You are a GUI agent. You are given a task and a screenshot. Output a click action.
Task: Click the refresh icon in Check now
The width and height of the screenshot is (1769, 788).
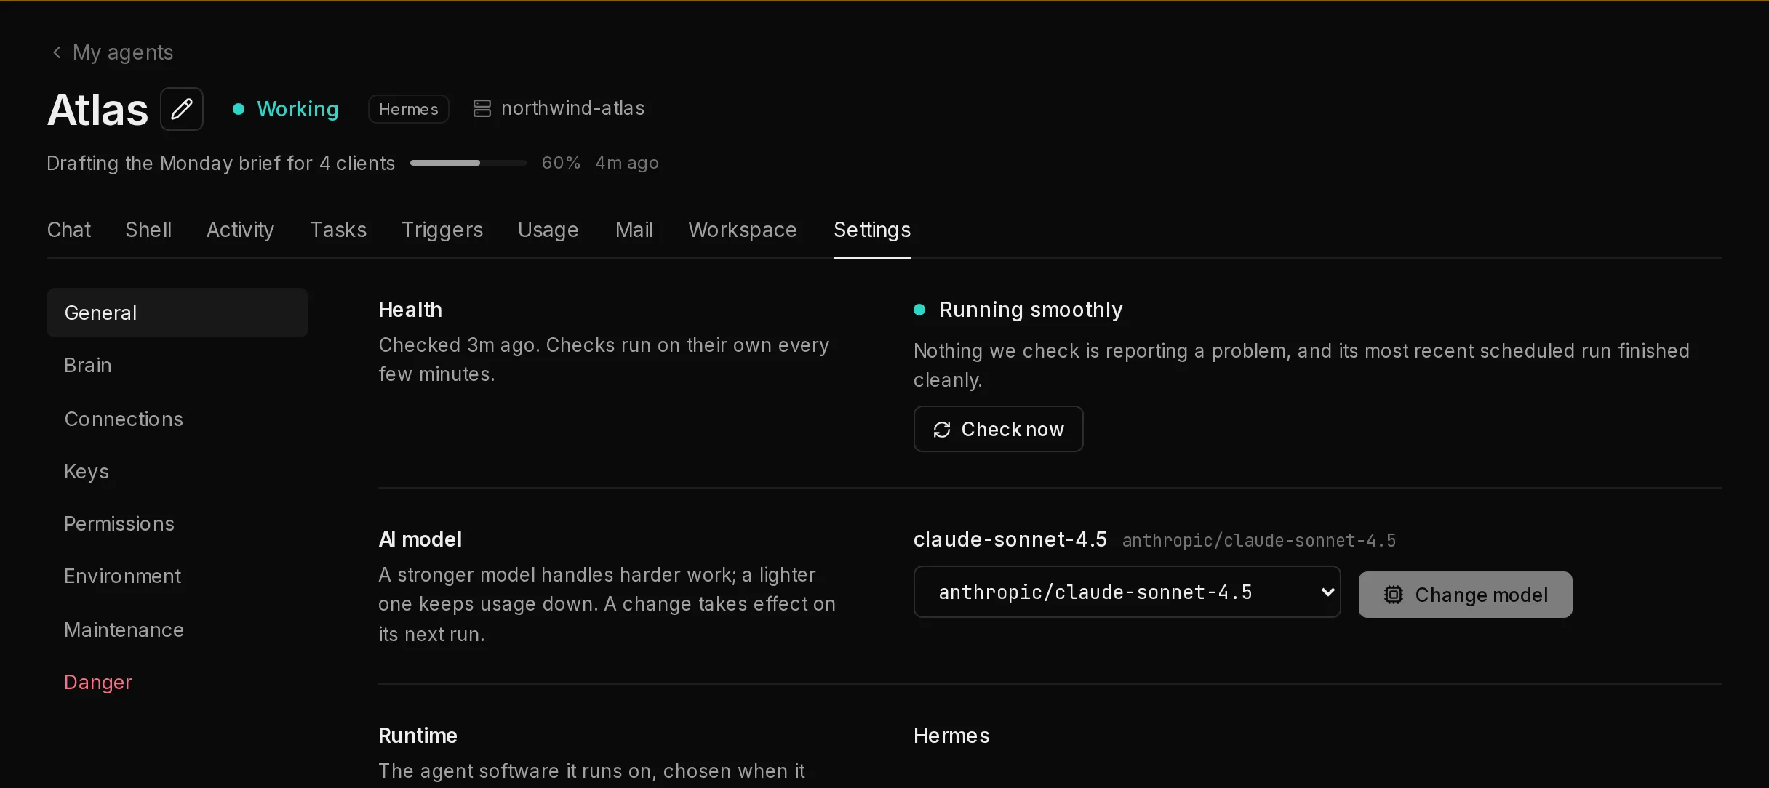942,430
